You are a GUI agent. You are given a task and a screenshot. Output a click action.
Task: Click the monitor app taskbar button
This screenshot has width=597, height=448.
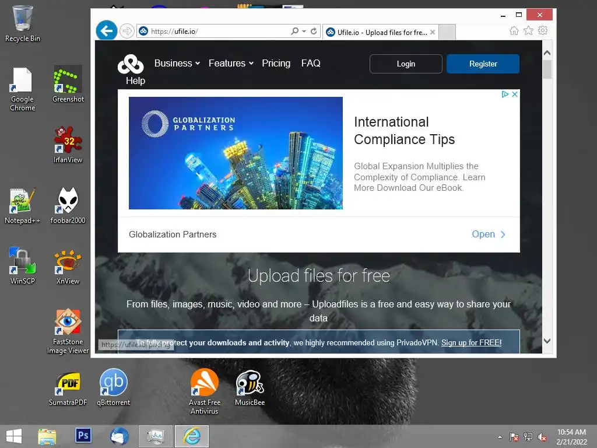pos(156,436)
